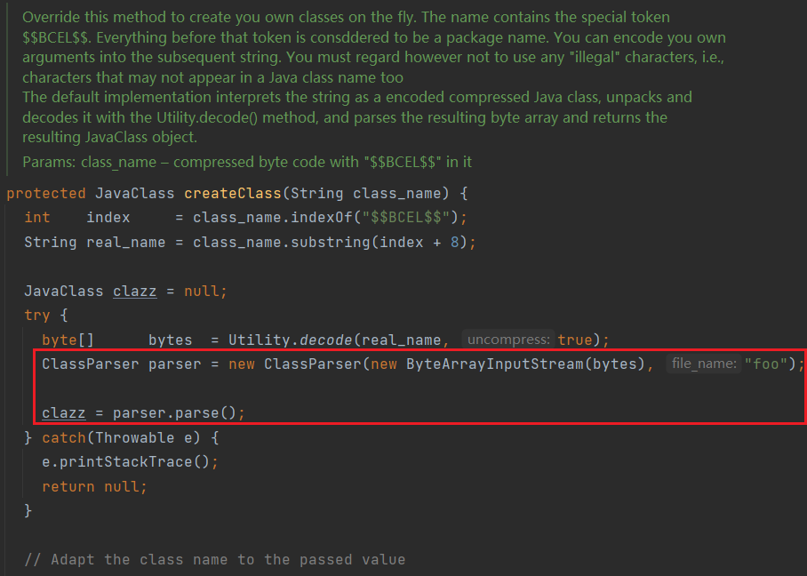807x576 pixels.
Task: Click the createClass method name
Action: coord(232,193)
